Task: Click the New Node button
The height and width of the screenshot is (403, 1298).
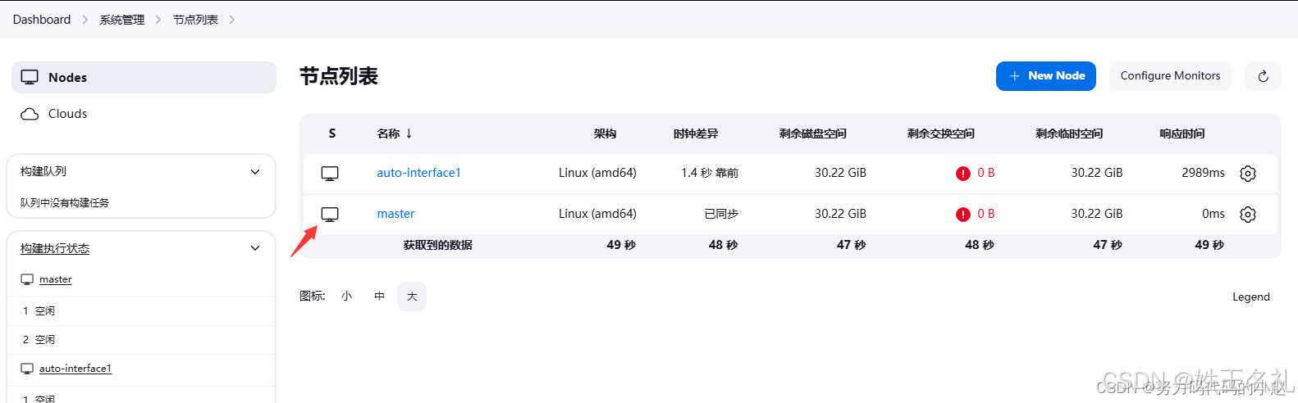Action: pos(1046,76)
